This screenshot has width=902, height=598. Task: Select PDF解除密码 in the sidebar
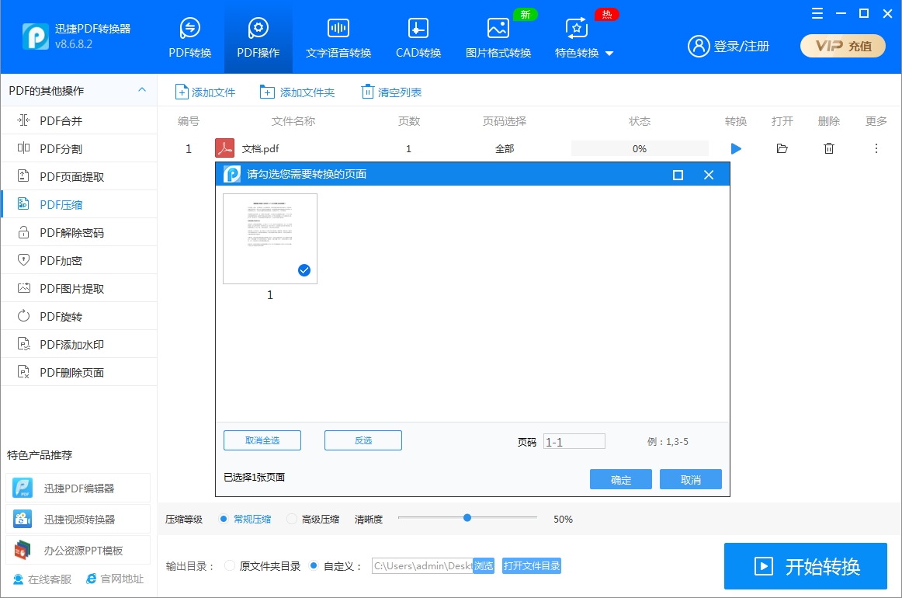pyautogui.click(x=79, y=232)
